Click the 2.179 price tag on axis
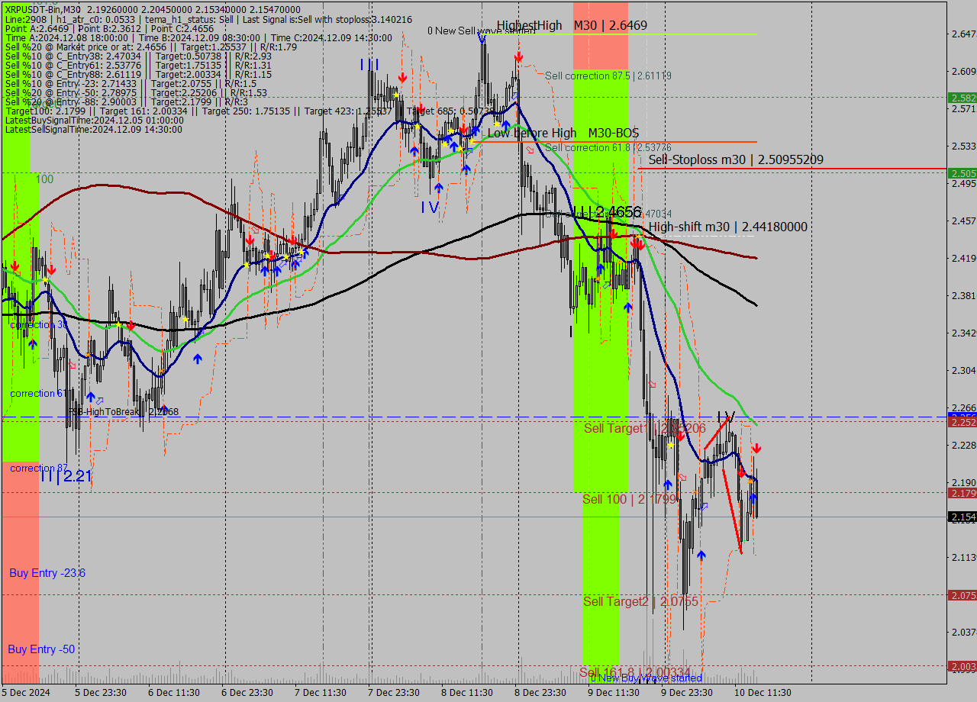The image size is (977, 702). (962, 493)
